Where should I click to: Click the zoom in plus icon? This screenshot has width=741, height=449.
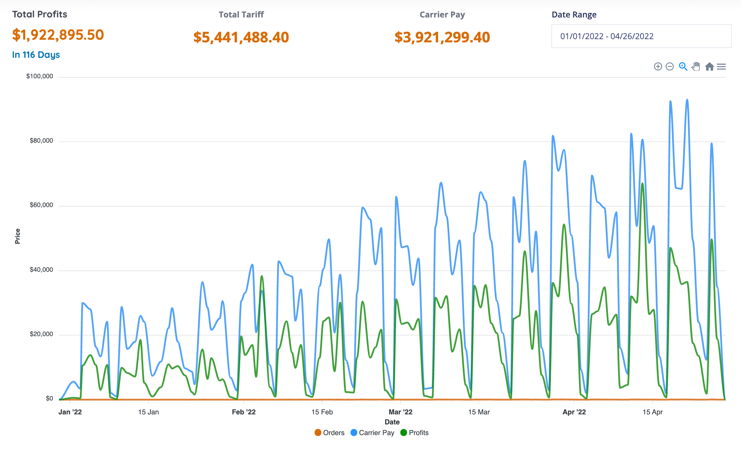[658, 67]
